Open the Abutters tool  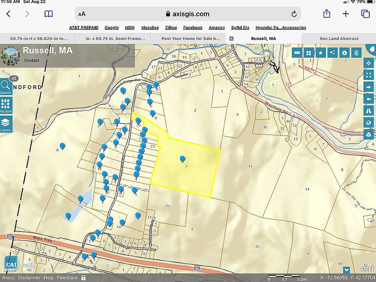coord(6,105)
